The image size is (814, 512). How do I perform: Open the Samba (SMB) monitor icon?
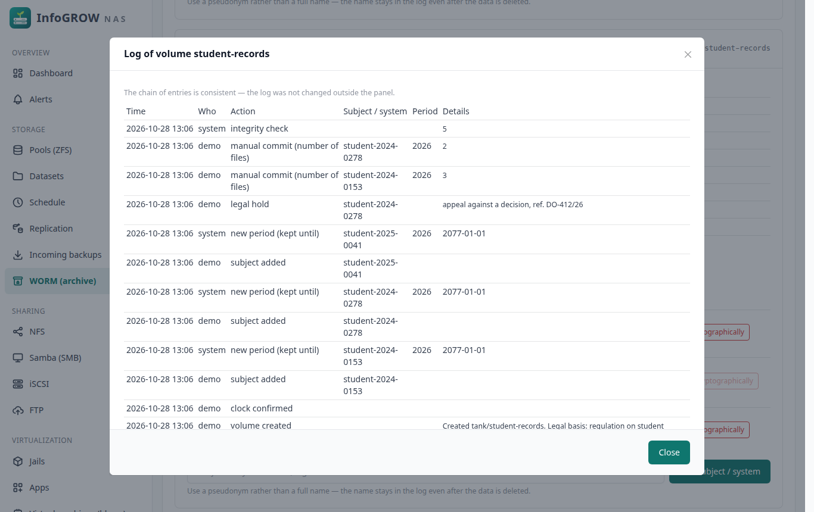(x=18, y=358)
